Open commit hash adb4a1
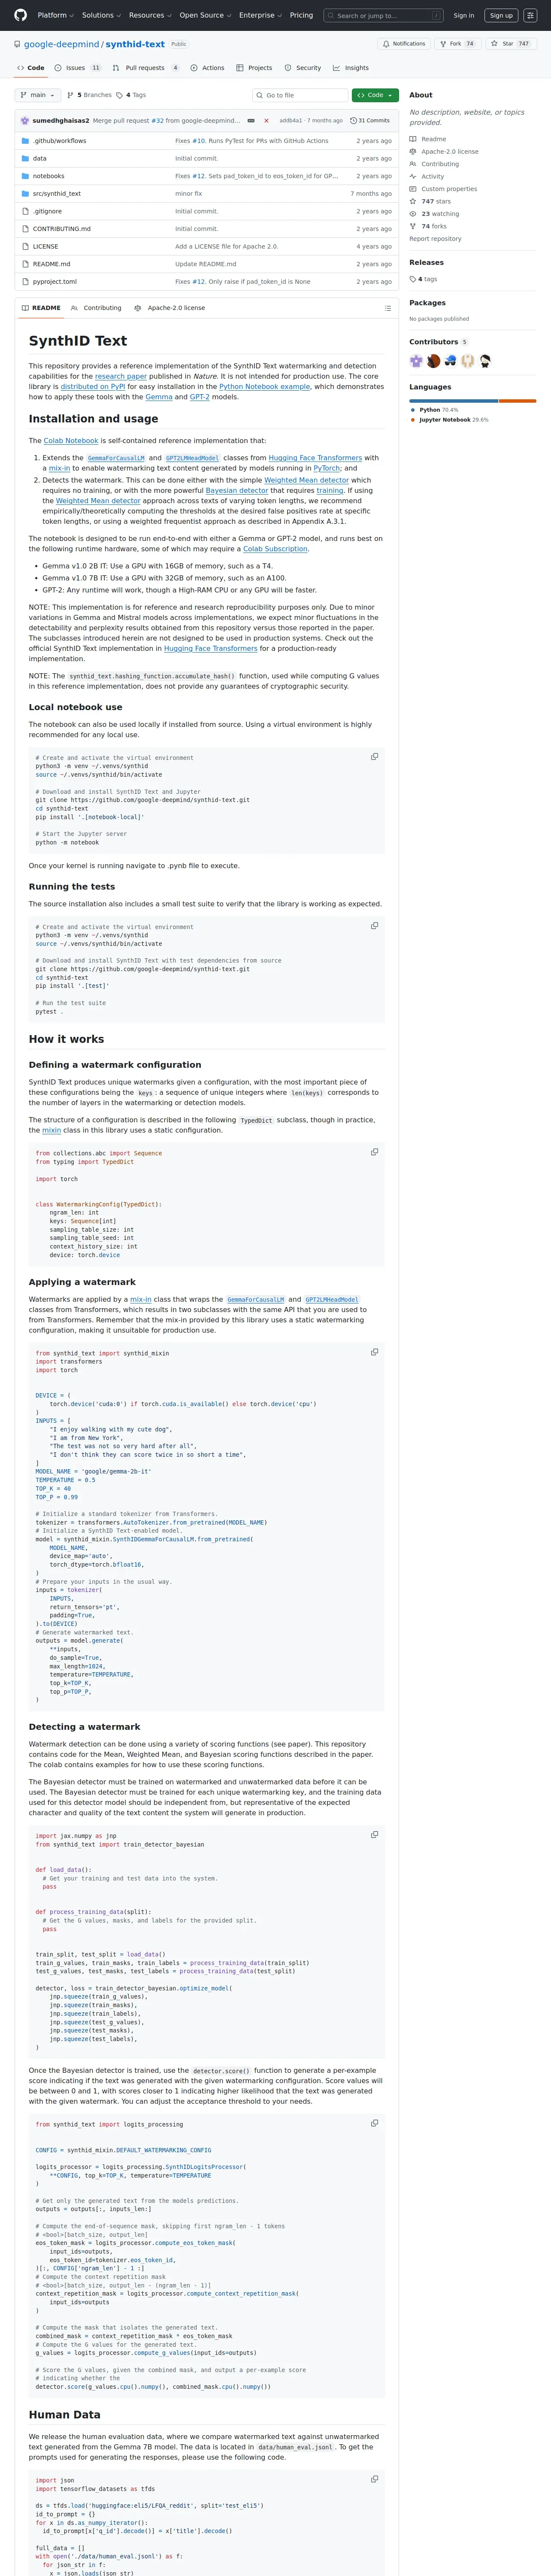Image resolution: width=551 pixels, height=2576 pixels. pos(291,121)
